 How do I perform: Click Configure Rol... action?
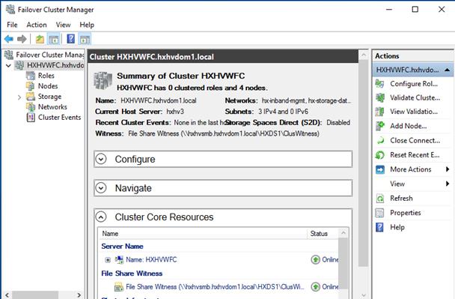(414, 84)
